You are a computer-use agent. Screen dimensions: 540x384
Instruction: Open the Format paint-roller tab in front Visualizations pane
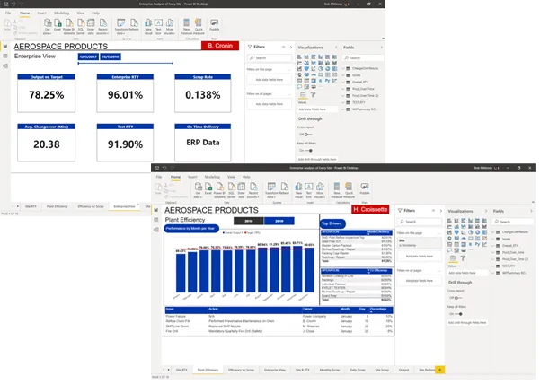click(x=464, y=258)
